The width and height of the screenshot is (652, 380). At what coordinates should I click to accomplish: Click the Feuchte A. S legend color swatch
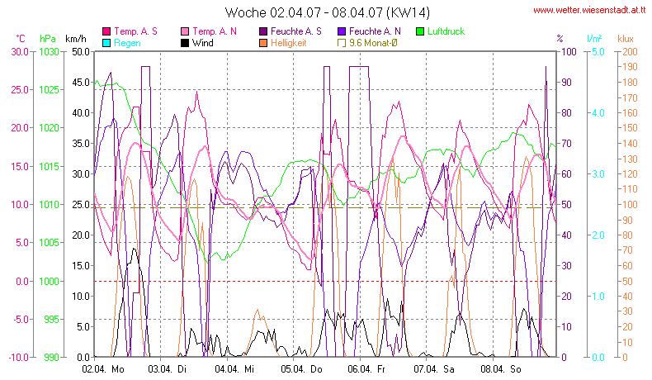tap(263, 31)
